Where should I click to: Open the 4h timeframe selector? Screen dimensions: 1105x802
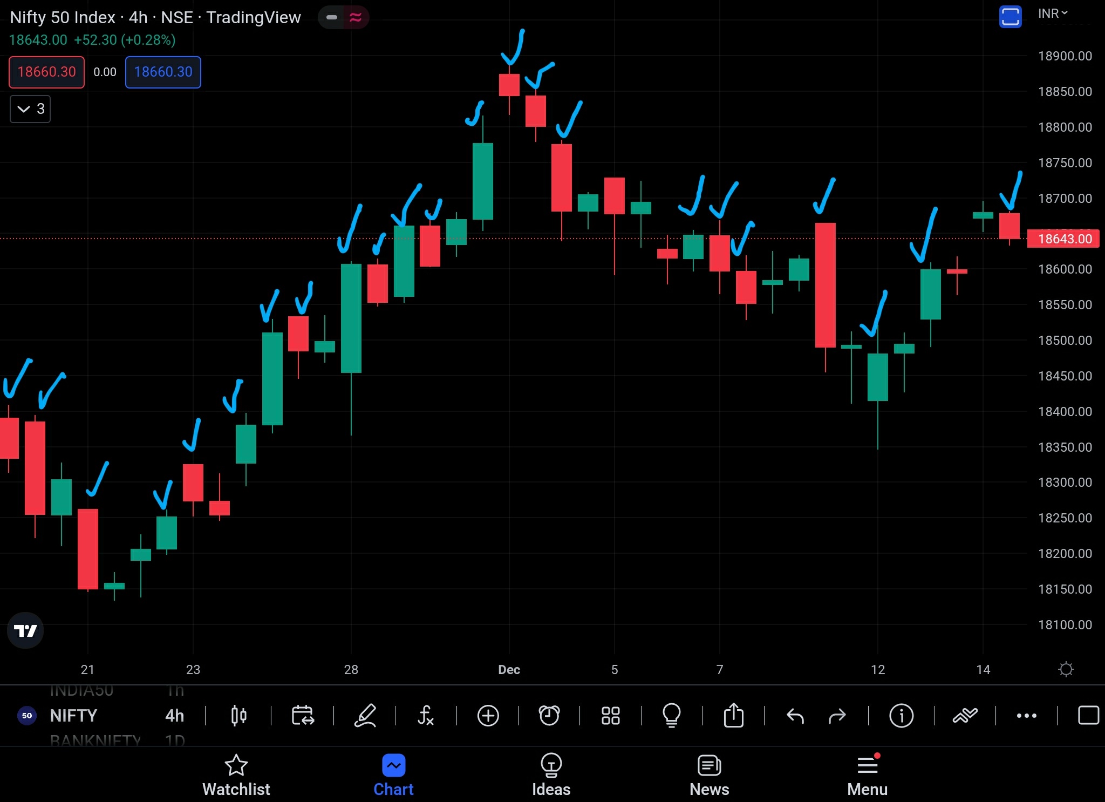coord(174,716)
